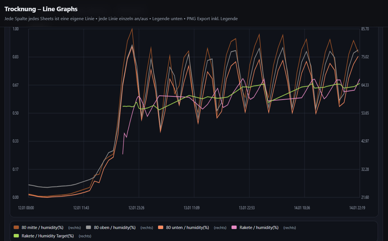
Task: Select the '14.01 10:36' time tick
Action: coord(302,208)
